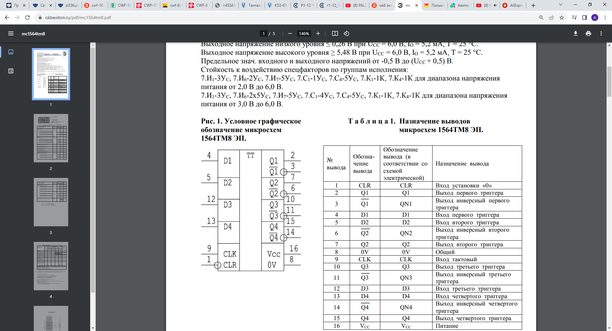Print the PDF document

click(588, 33)
